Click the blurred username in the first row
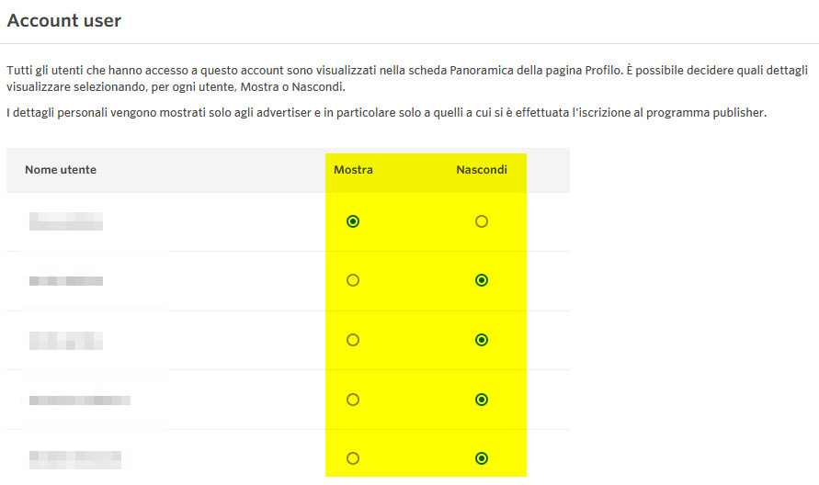Image resolution: width=819 pixels, height=485 pixels. (65, 221)
